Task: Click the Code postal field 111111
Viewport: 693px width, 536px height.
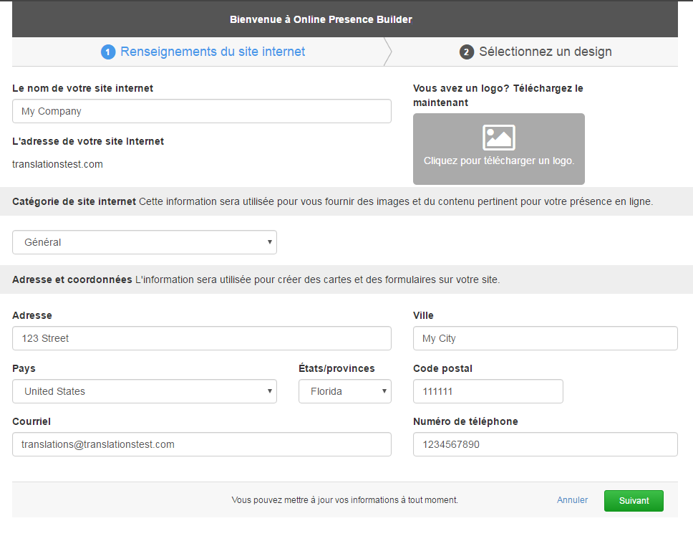Action: (x=488, y=391)
